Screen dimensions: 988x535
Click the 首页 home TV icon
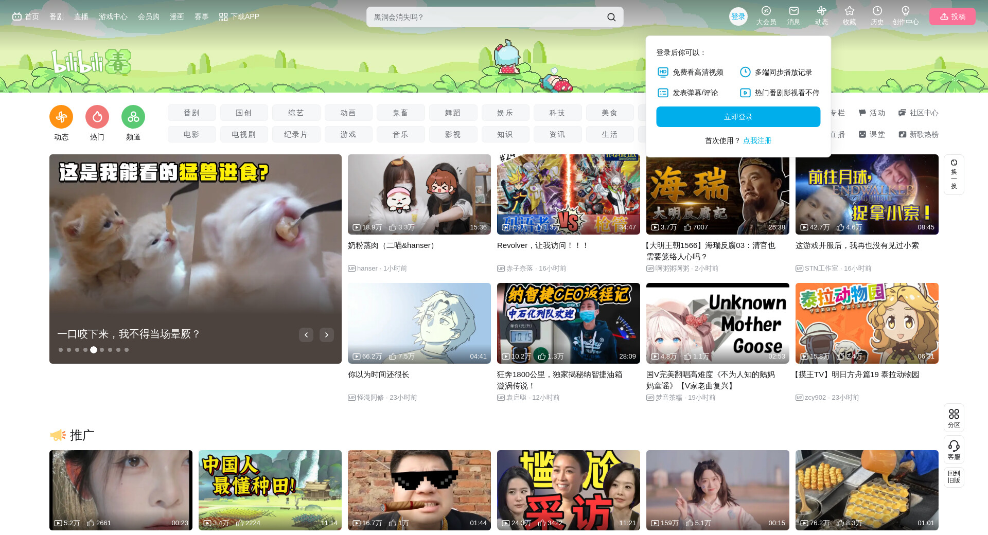(17, 16)
